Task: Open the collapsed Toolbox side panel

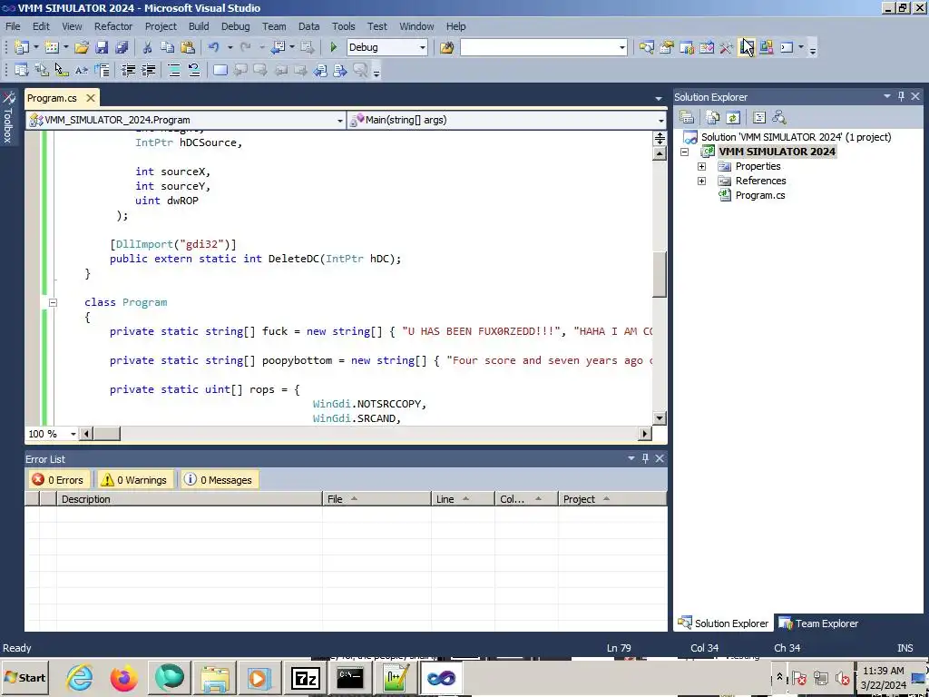Action: [8, 117]
